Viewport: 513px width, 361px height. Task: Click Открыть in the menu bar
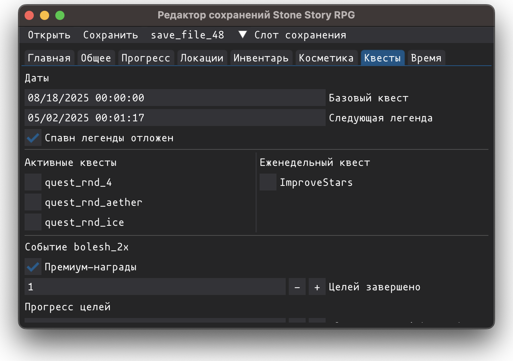[x=49, y=35]
